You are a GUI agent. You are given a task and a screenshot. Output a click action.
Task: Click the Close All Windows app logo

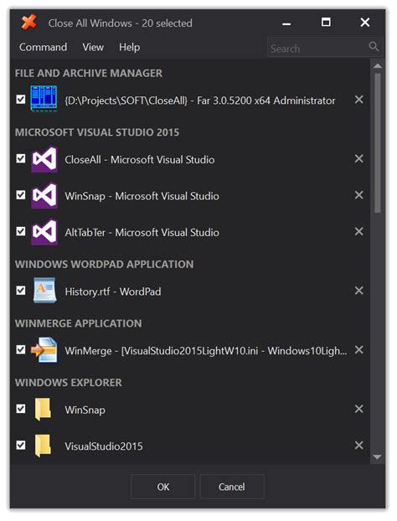(29, 23)
